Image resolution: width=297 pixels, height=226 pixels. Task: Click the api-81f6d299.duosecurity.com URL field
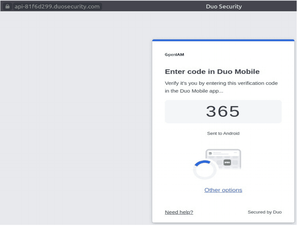tap(57, 6)
